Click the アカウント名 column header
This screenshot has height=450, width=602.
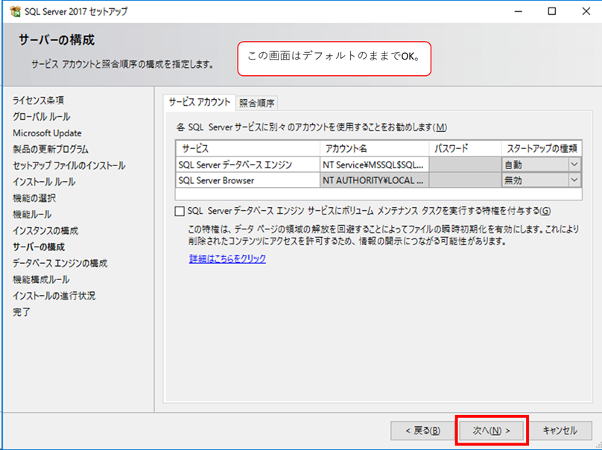pyautogui.click(x=374, y=148)
